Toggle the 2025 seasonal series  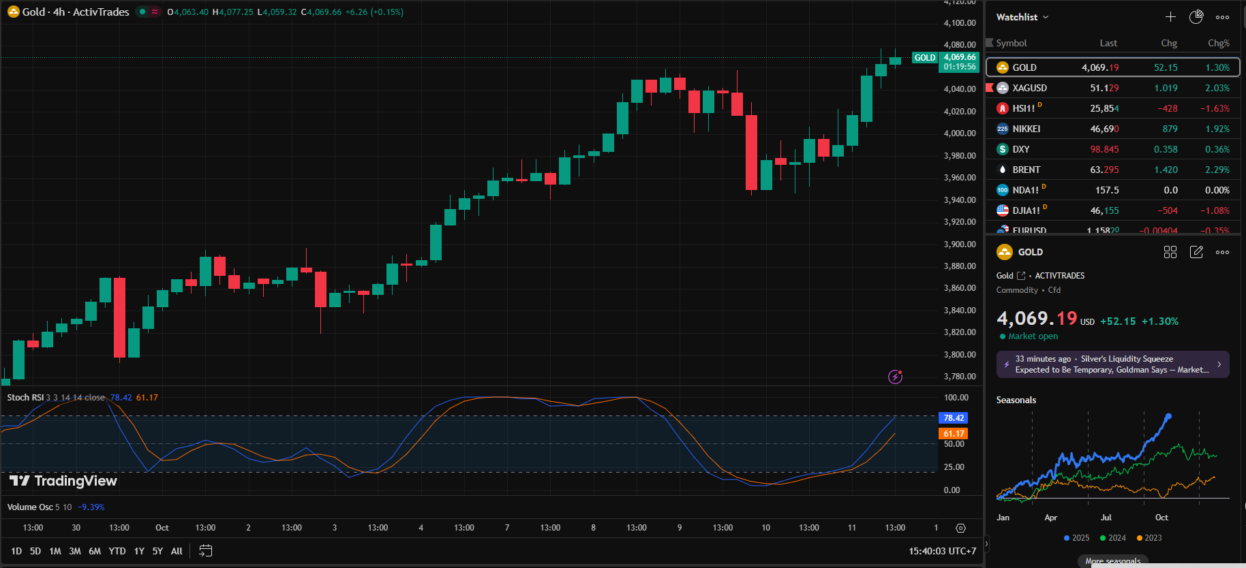click(1076, 538)
